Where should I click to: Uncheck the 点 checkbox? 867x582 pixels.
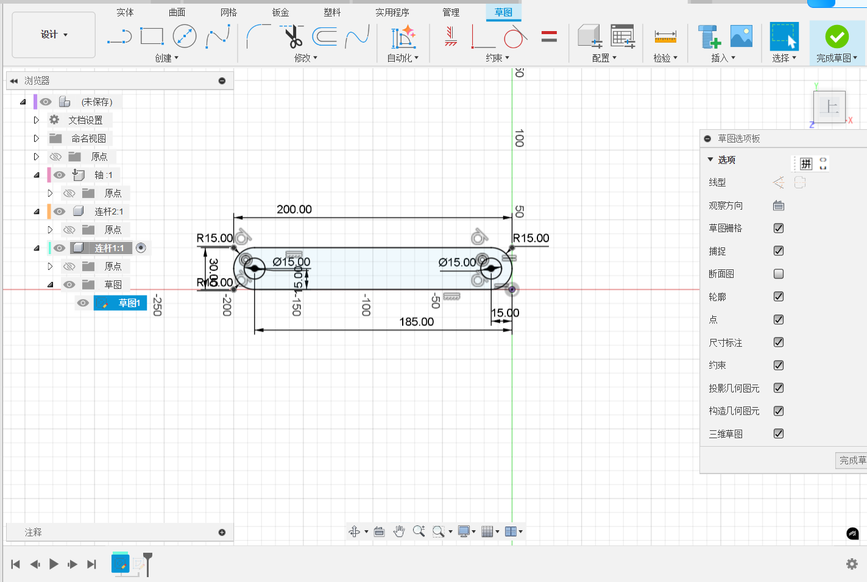[x=779, y=319]
